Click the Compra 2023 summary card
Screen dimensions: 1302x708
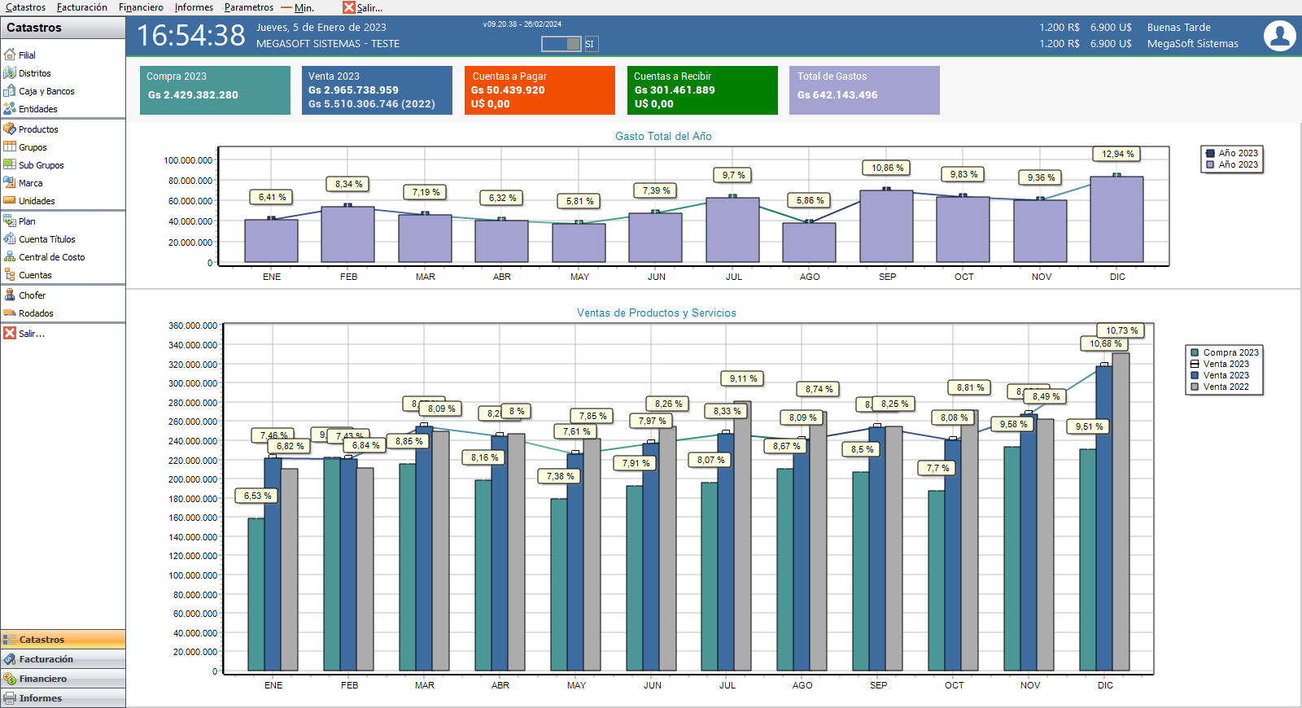click(215, 90)
